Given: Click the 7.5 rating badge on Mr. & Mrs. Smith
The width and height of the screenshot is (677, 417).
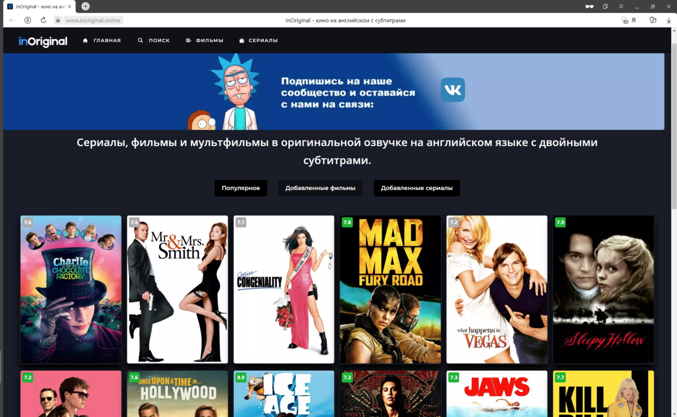Looking at the screenshot, I should (x=134, y=223).
